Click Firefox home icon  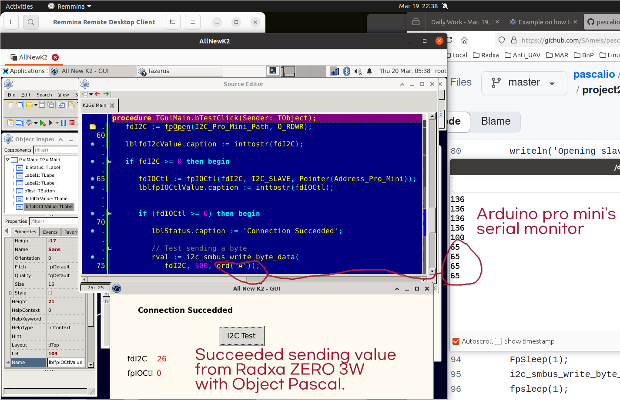pyautogui.click(x=465, y=40)
